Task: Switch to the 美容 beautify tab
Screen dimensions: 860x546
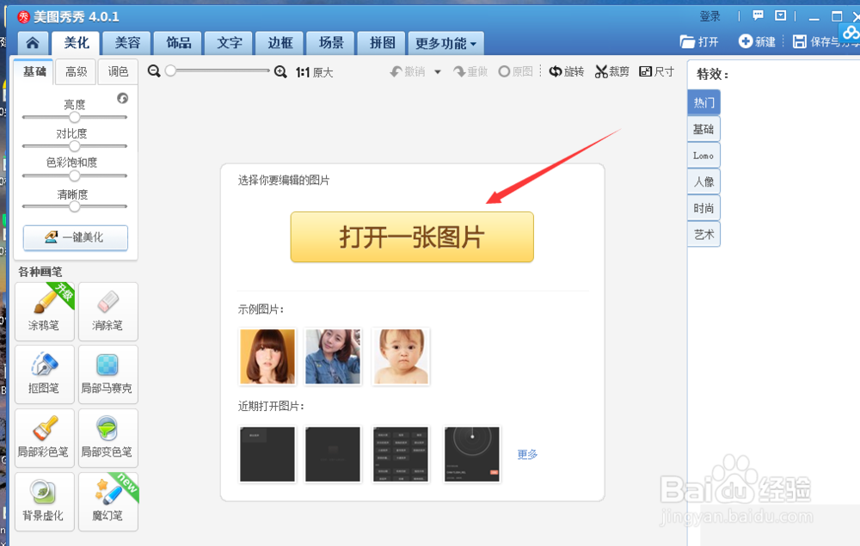Action: (x=126, y=43)
